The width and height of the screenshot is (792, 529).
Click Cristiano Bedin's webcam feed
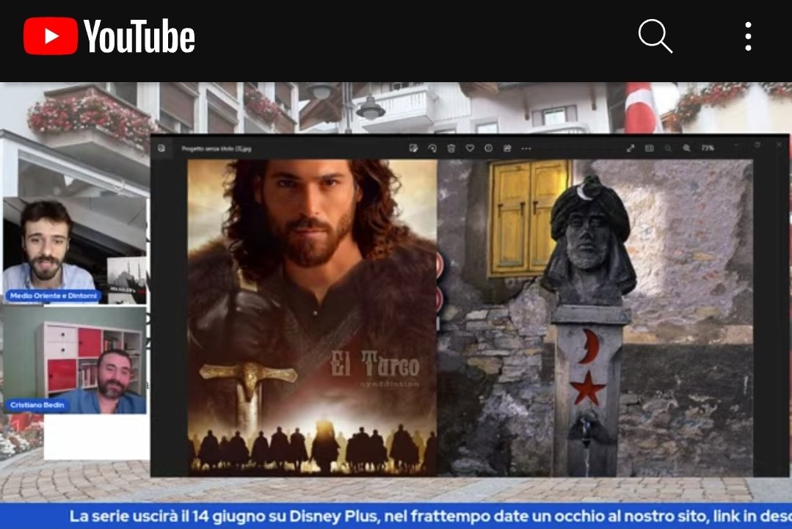(74, 360)
